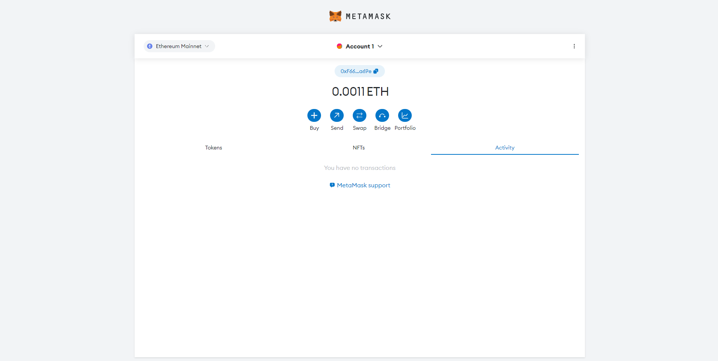Screen dimensions: 718x361
Task: Click the Bridge icon
Action: (382, 115)
